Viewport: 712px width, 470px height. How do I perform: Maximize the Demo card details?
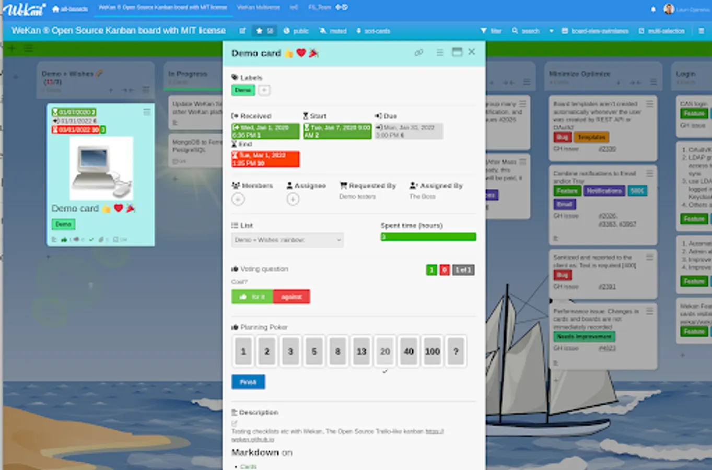457,52
